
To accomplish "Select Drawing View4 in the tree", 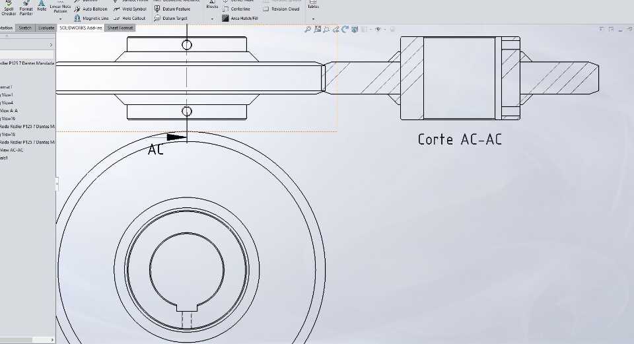I will coord(7,103).
